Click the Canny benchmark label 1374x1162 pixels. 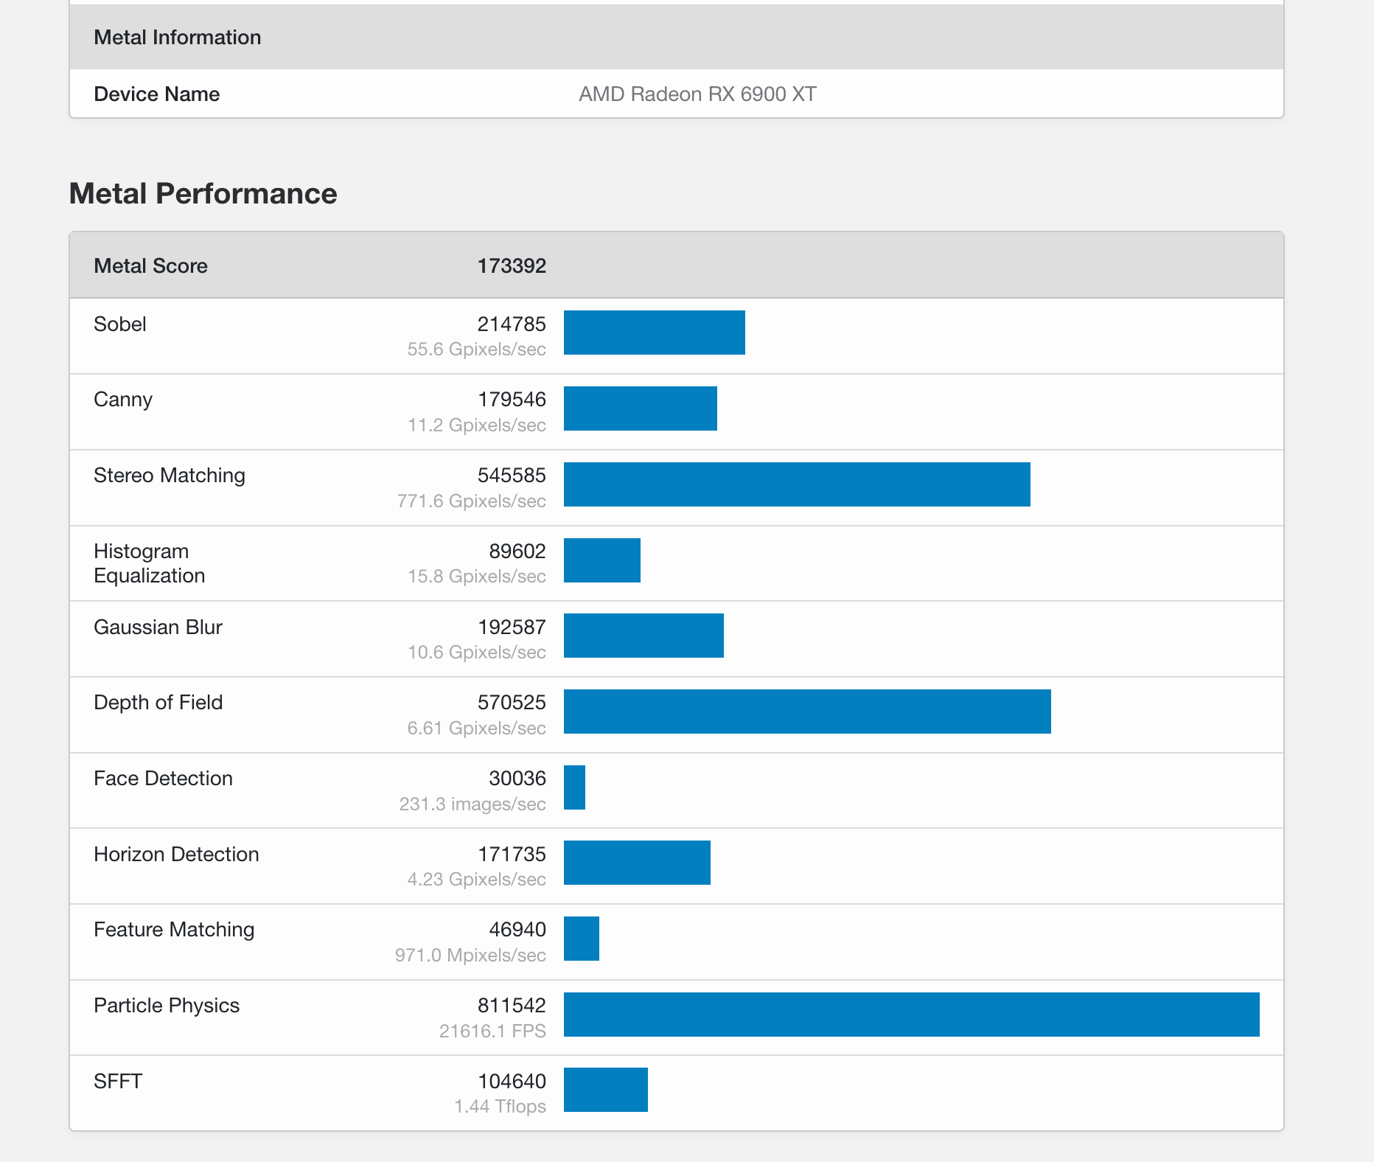click(x=123, y=400)
